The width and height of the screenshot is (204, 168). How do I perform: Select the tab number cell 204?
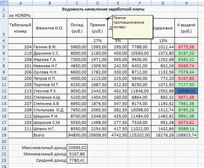click(20, 47)
